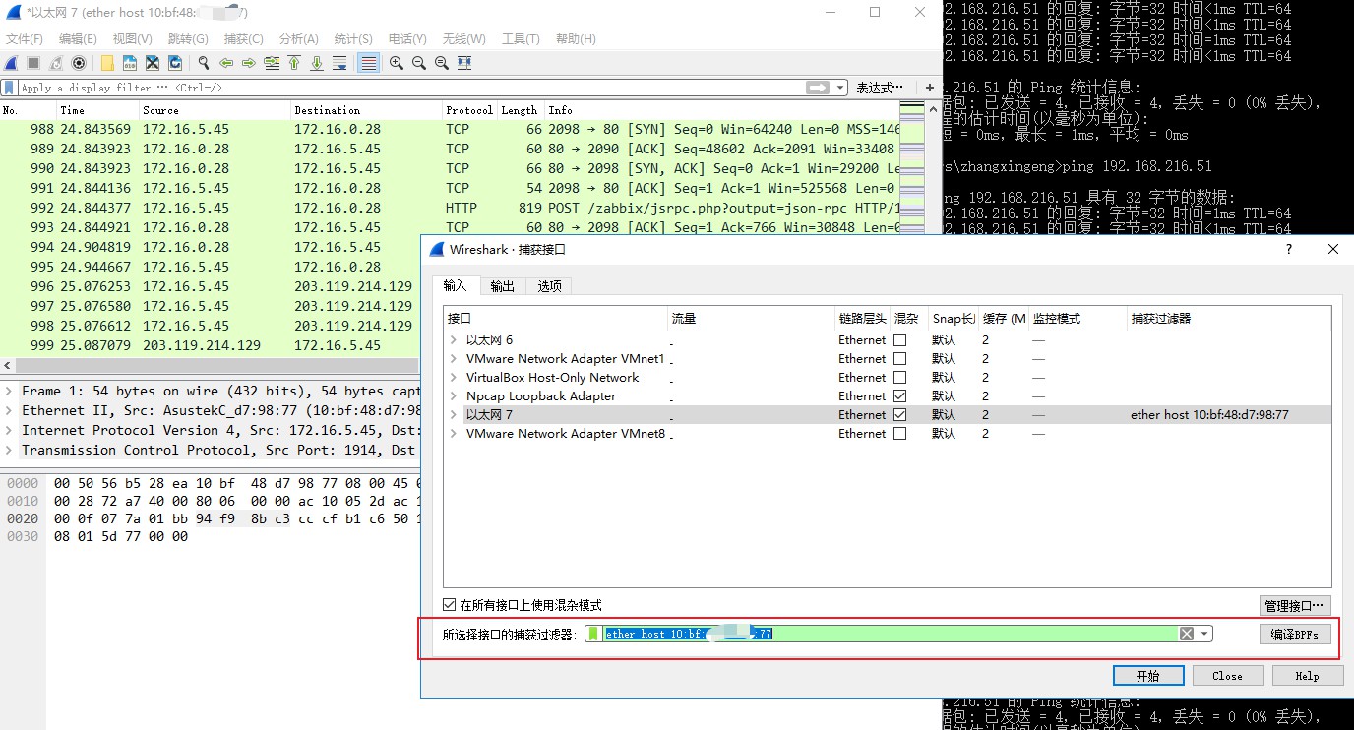Expand Transmission Control Protocol row
Viewport: 1354px width, 730px height.
tap(9, 451)
